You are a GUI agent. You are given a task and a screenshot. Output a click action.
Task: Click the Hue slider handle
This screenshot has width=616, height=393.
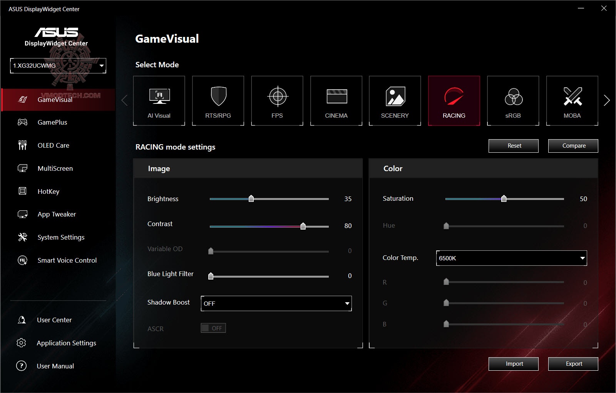(446, 226)
